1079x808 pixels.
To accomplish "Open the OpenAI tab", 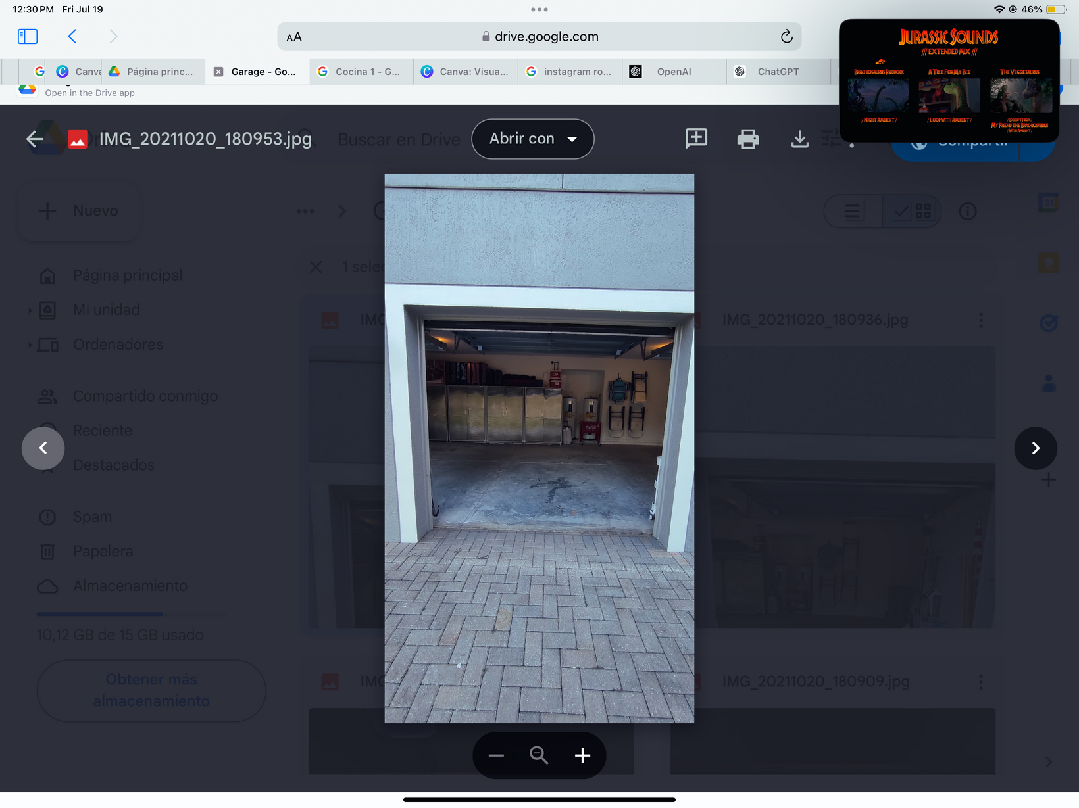I will pyautogui.click(x=674, y=72).
